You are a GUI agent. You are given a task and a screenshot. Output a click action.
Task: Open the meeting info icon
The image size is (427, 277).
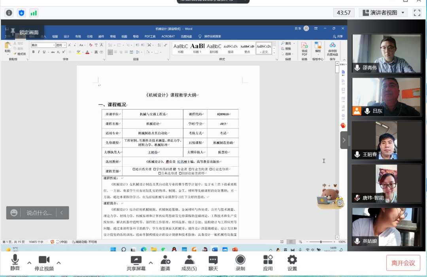[9, 13]
